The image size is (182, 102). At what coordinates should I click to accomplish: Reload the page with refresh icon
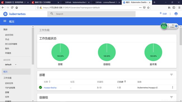point(12,8)
